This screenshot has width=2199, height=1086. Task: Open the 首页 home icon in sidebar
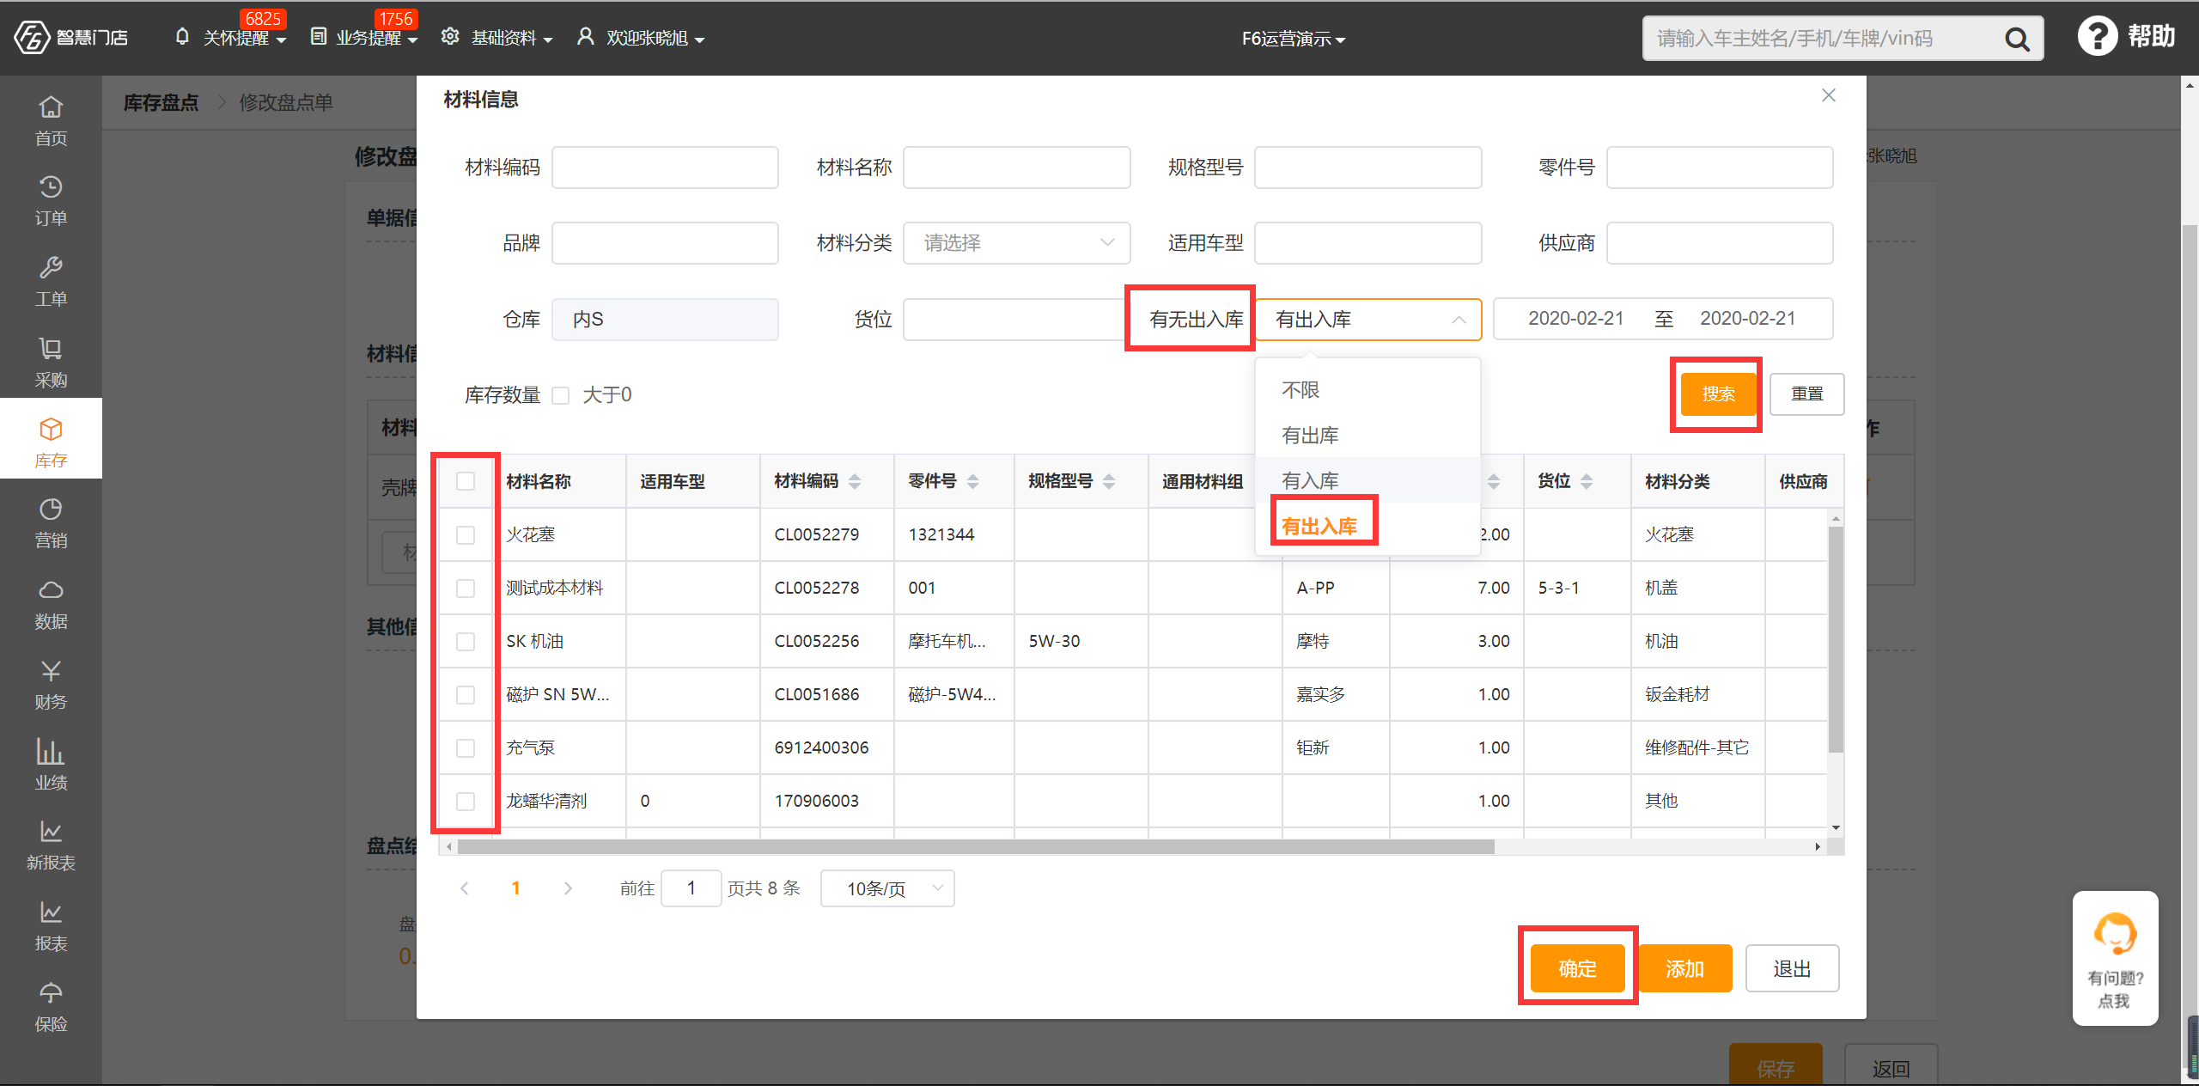click(x=51, y=120)
